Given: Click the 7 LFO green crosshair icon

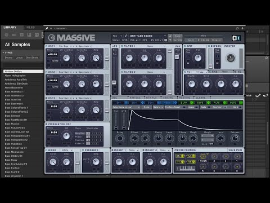Looking at the screenshot, I should click(x=224, y=103).
